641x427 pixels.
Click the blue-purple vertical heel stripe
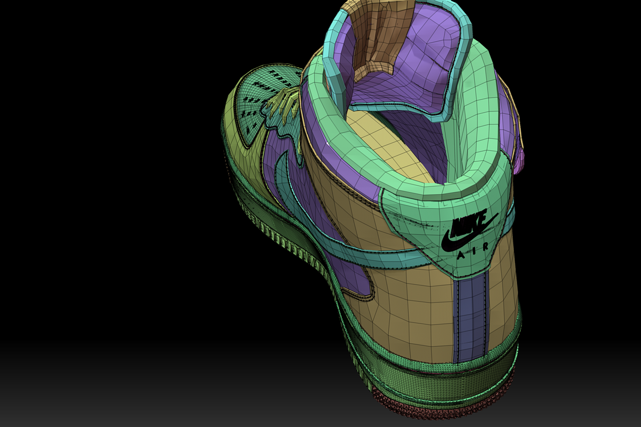point(470,320)
